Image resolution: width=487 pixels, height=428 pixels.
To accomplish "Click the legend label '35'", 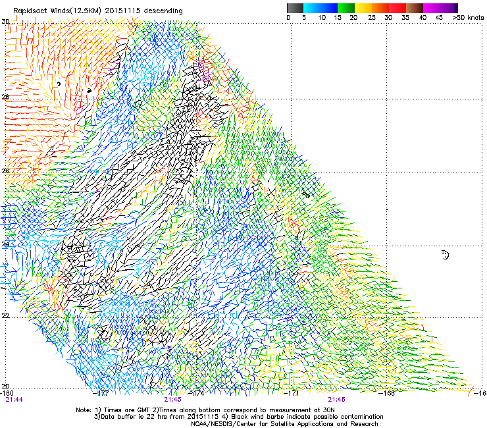I will click(x=405, y=18).
